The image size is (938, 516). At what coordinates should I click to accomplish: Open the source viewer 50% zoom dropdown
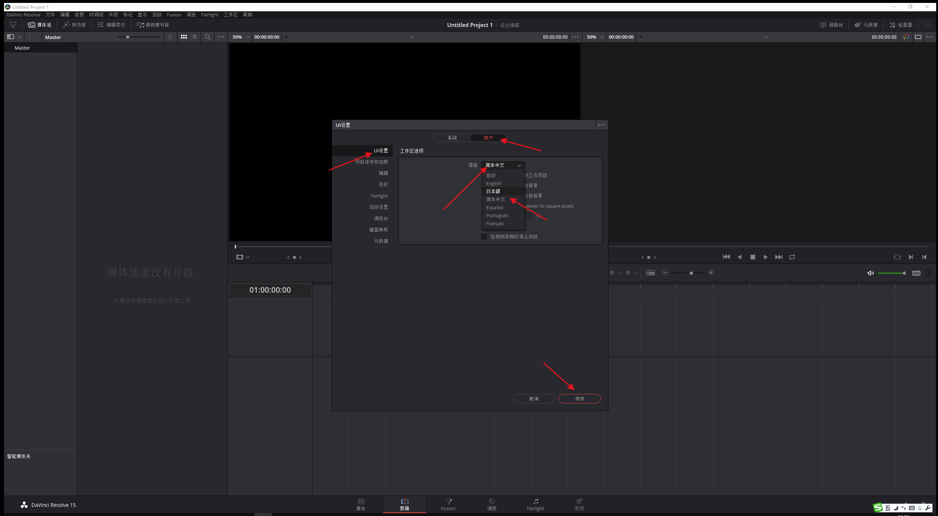241,37
